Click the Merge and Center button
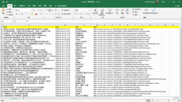 pyautogui.click(x=66, y=14)
